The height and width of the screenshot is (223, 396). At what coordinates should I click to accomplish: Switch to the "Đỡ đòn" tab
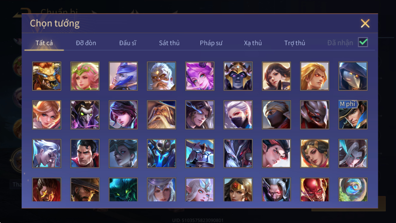[x=86, y=43]
